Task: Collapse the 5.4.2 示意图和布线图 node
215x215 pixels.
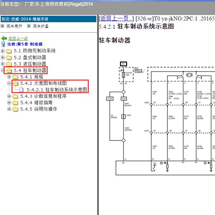Action: pyautogui.click(x=9, y=83)
